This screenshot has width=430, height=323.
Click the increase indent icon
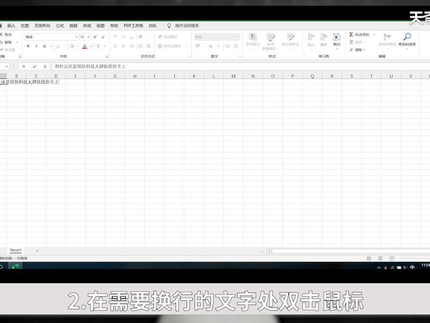[x=149, y=46]
